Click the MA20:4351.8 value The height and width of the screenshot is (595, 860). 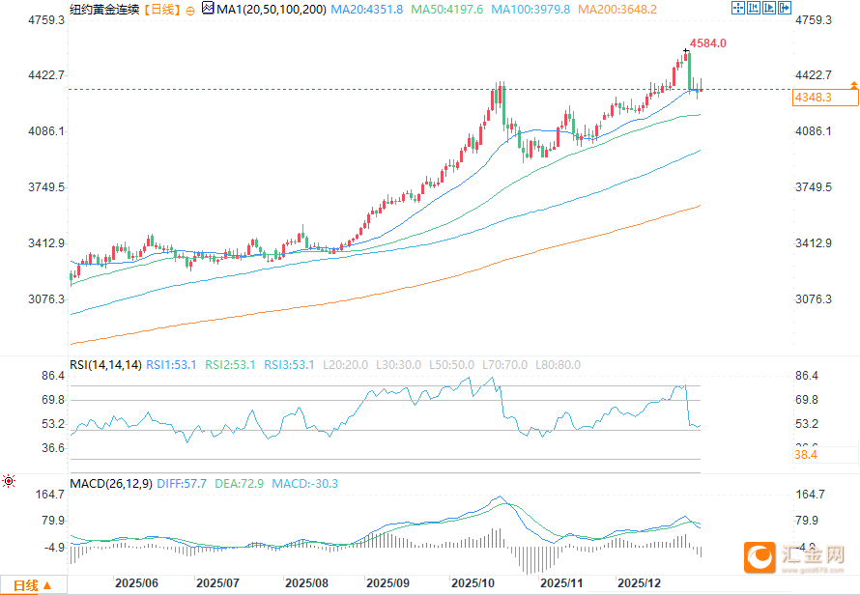[x=366, y=10]
